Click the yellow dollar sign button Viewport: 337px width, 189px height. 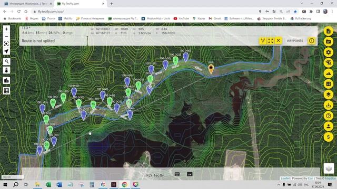(x=329, y=136)
